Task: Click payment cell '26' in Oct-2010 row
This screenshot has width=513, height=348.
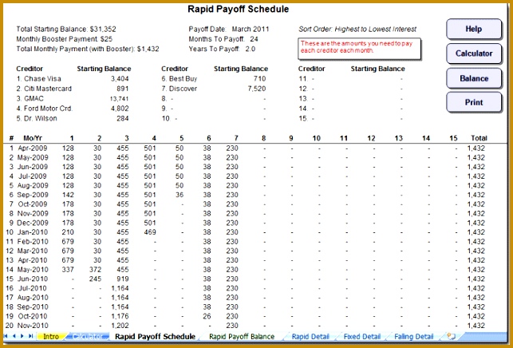Action: (x=207, y=316)
